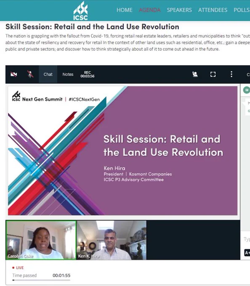Click the Ken Hira name on slide
Image resolution: width=250 pixels, height=286 pixels.
[x=114, y=168]
